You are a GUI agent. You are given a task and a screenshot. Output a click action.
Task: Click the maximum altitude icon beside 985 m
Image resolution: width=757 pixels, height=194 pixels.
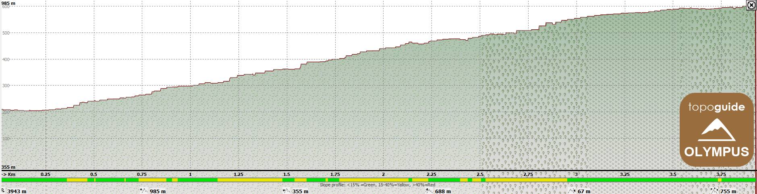(143, 191)
